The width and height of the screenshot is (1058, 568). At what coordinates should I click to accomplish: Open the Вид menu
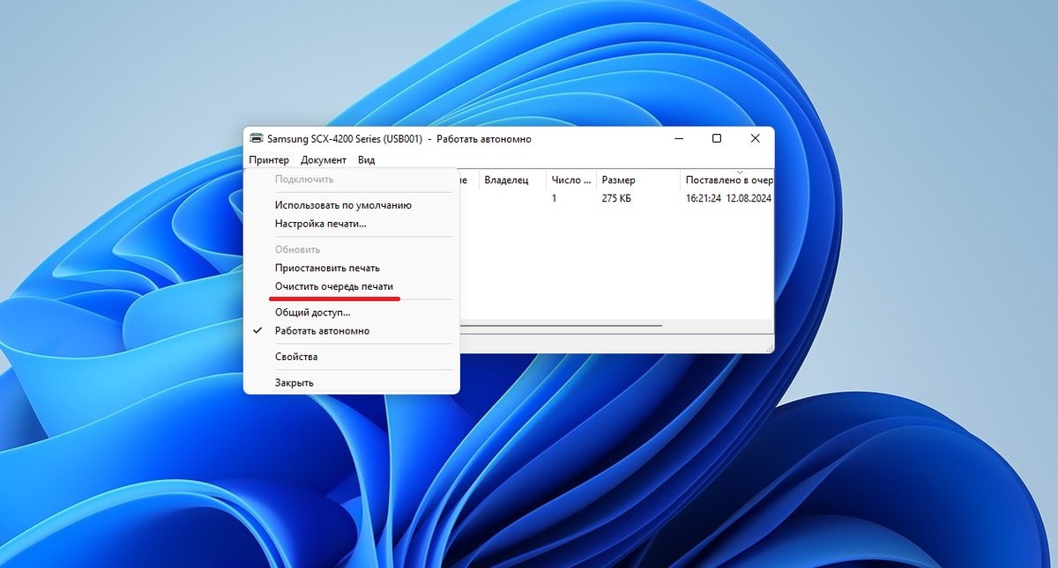(367, 160)
